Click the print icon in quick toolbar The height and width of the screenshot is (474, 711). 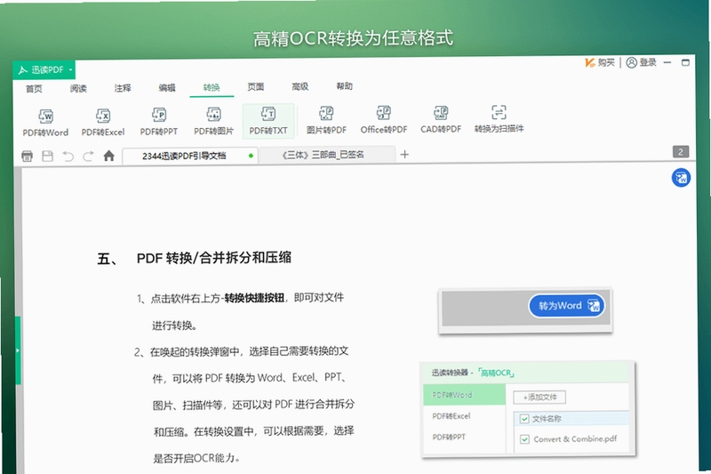pyautogui.click(x=28, y=157)
